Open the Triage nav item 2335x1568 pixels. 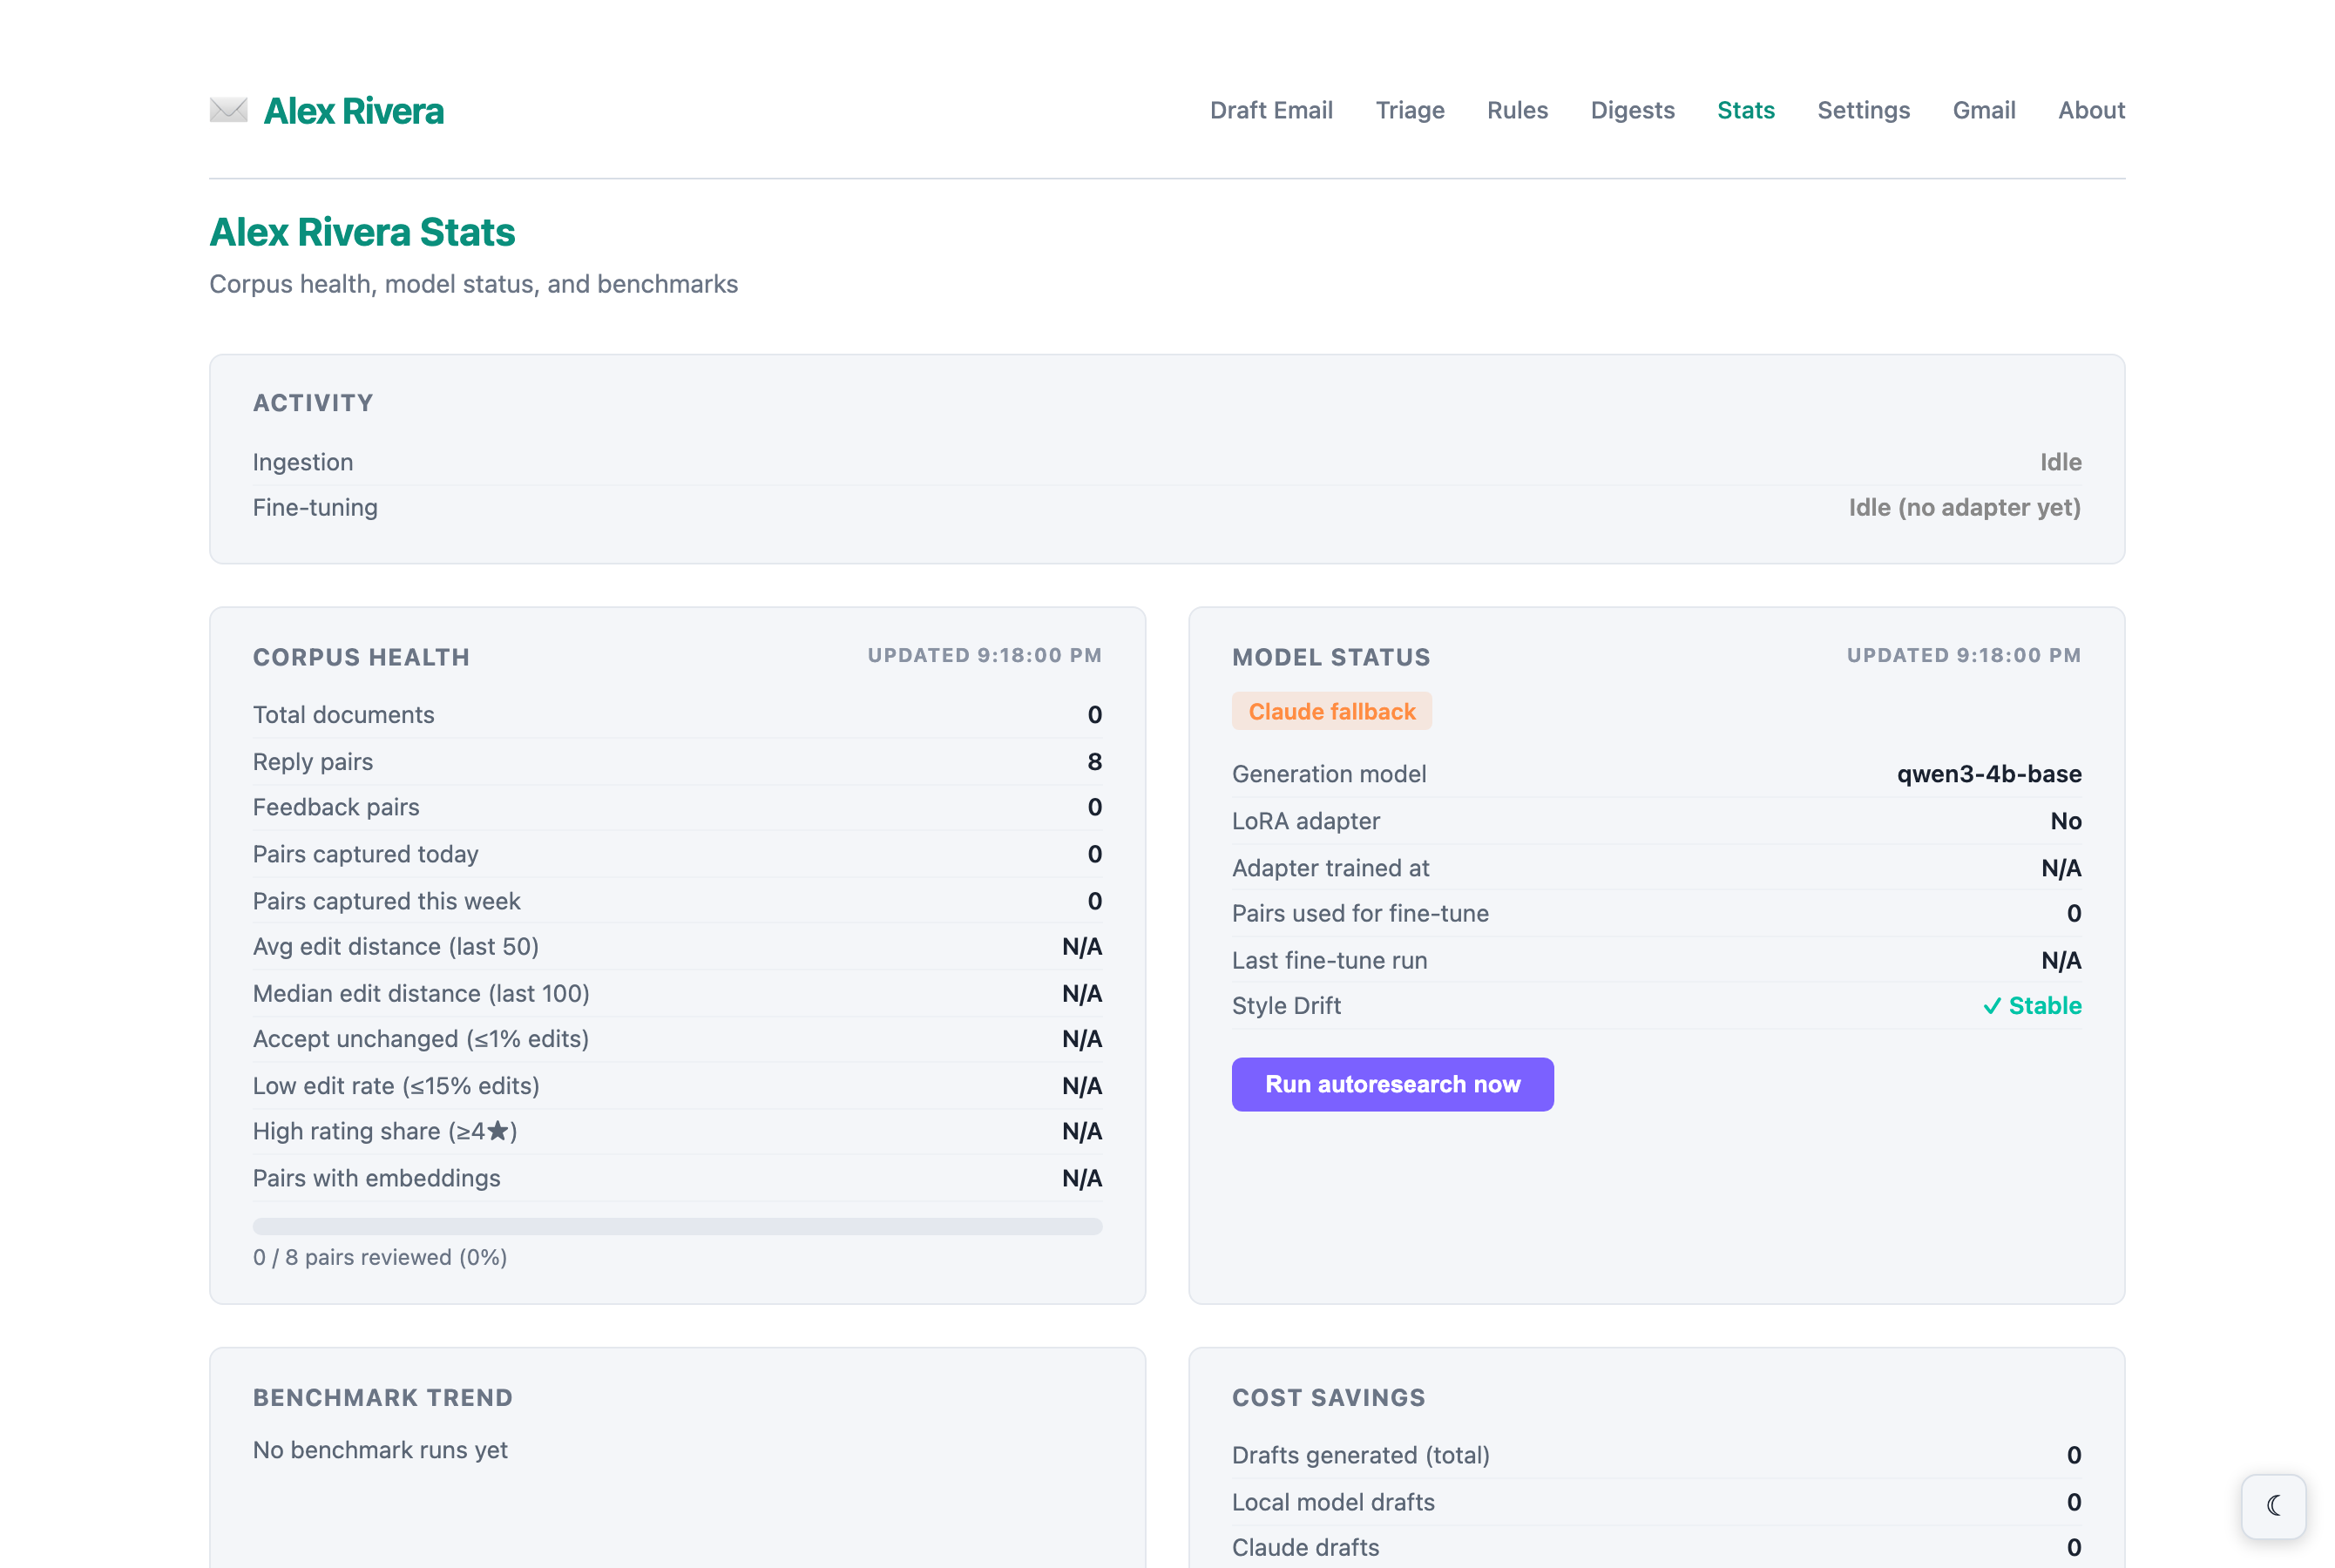click(x=1409, y=110)
